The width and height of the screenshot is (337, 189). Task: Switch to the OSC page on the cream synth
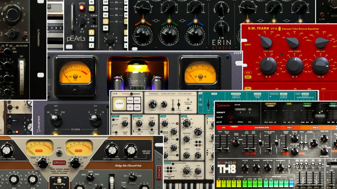point(137,107)
